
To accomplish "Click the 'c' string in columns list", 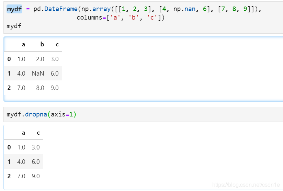I will click(152, 18).
